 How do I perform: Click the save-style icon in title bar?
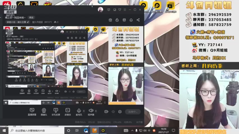pos(115,10)
